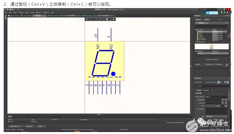234x134 pixels.
Task: Select the Place Rectangle tool in the active bar
Action: (x=107, y=20)
